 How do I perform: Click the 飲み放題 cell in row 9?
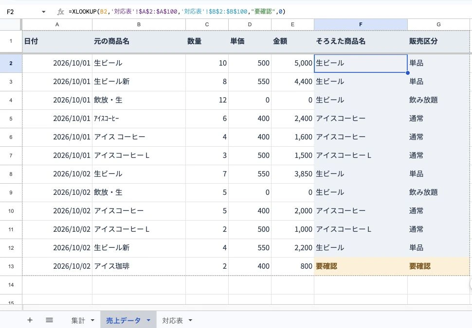point(438,192)
